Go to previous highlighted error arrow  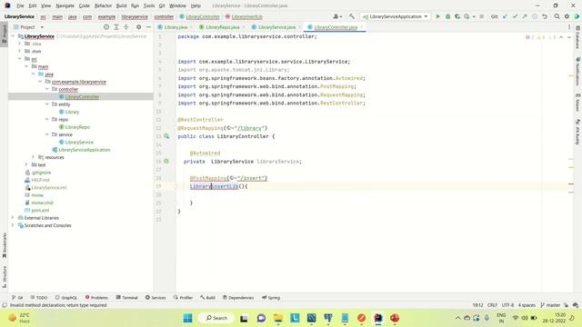[x=561, y=37]
